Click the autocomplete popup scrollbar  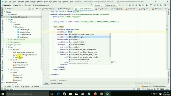click(110, 45)
